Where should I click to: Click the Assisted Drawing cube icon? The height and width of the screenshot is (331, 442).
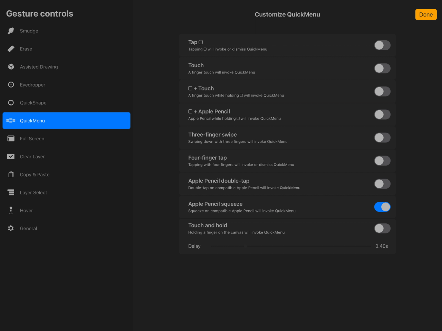tap(11, 67)
